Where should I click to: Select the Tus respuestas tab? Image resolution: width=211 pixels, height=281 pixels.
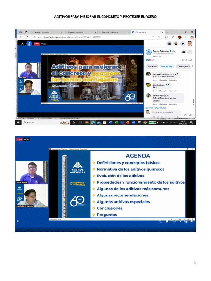click(183, 66)
